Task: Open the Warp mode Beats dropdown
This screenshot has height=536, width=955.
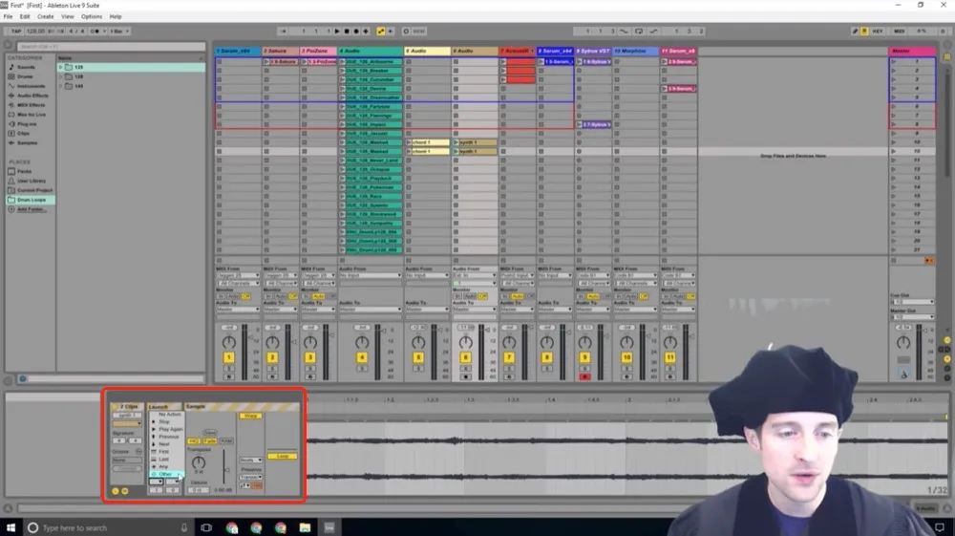Action: point(250,460)
